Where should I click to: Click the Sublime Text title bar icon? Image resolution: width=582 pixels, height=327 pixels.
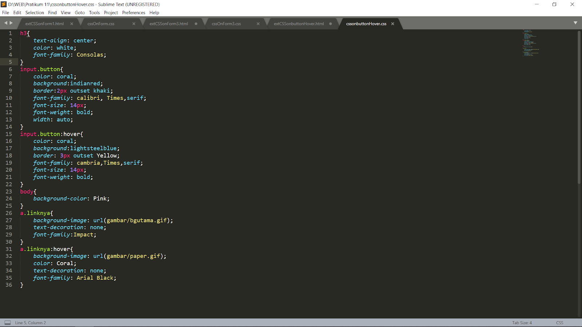(4, 4)
